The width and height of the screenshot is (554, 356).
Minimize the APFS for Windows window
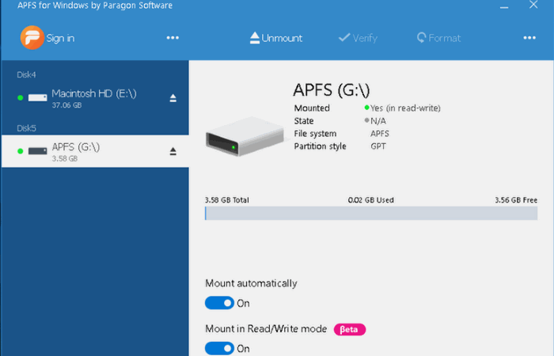click(x=504, y=6)
